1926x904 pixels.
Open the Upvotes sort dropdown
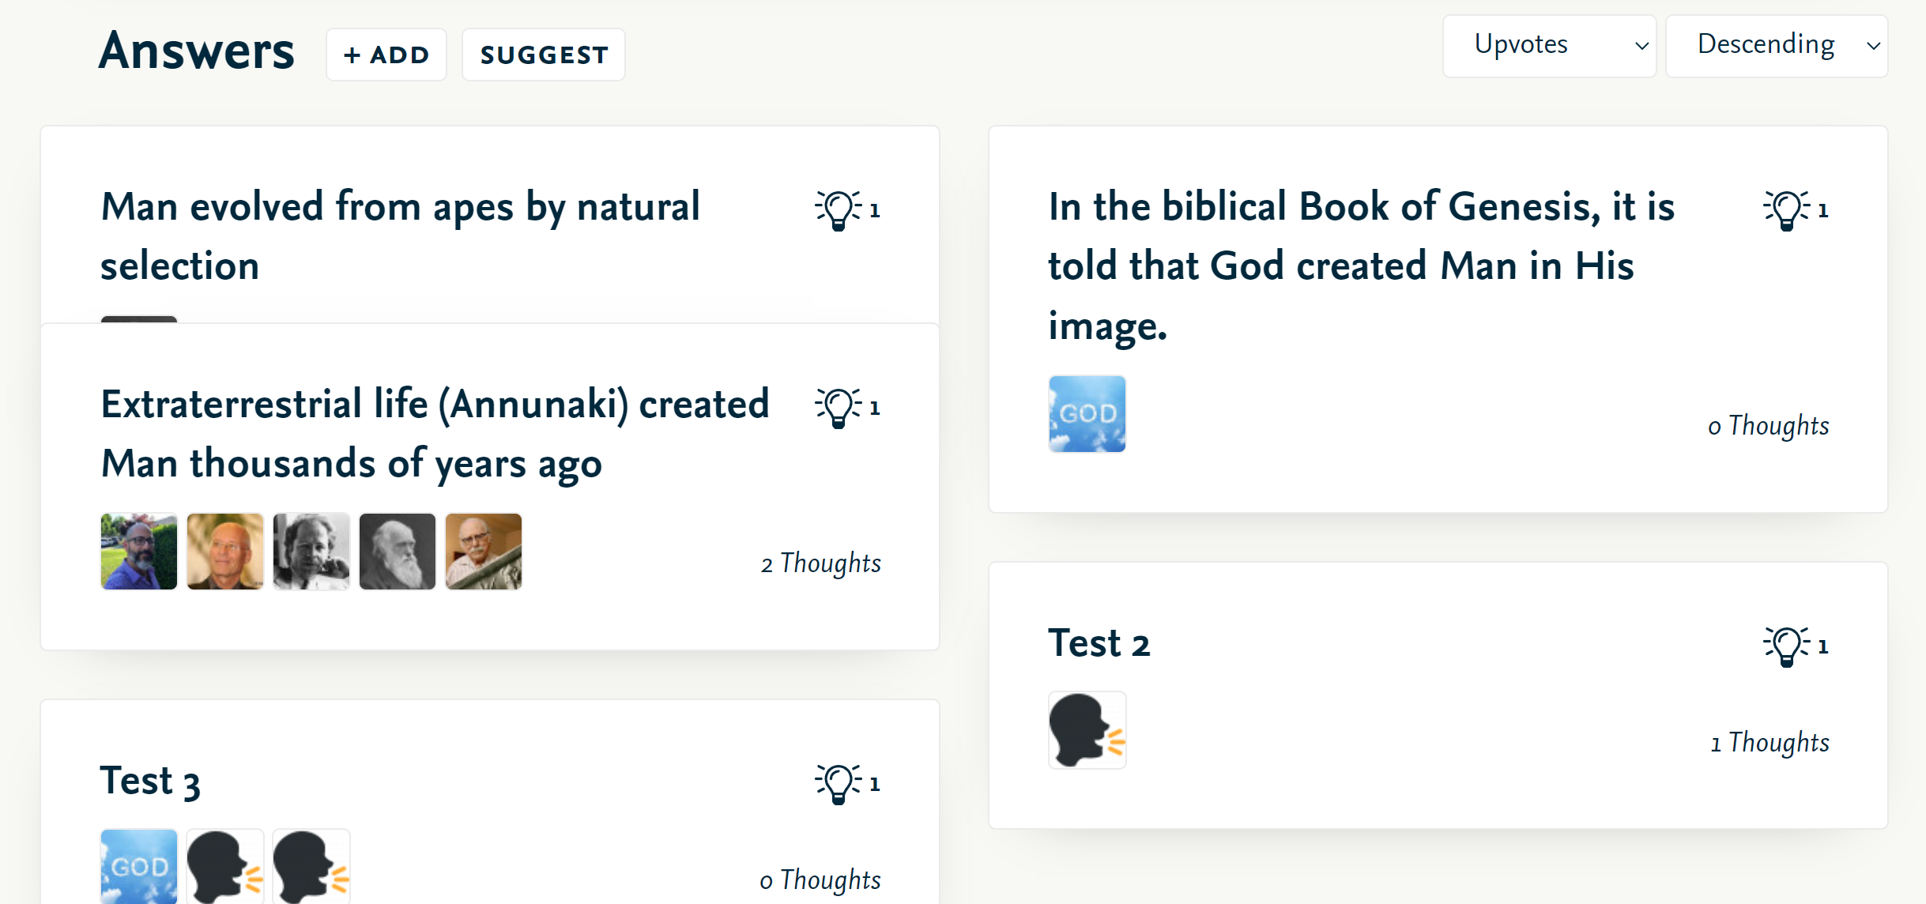(x=1549, y=46)
